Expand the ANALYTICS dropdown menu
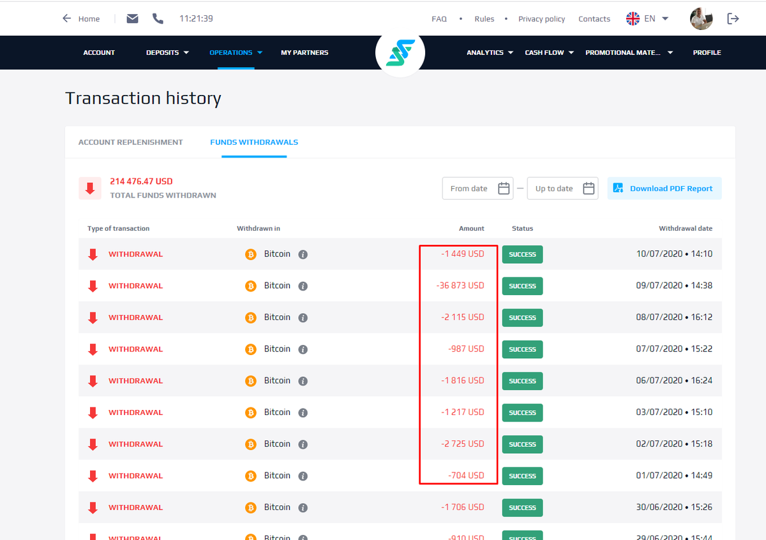Screen dimensions: 766x540 coord(490,52)
